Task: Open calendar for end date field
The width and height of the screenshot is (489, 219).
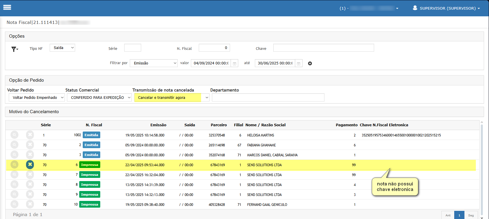Action: pyautogui.click(x=298, y=63)
